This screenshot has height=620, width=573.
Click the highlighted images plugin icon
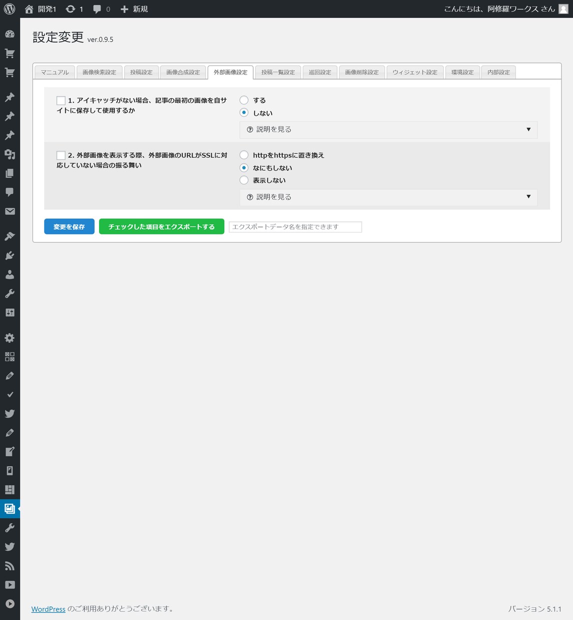point(10,508)
